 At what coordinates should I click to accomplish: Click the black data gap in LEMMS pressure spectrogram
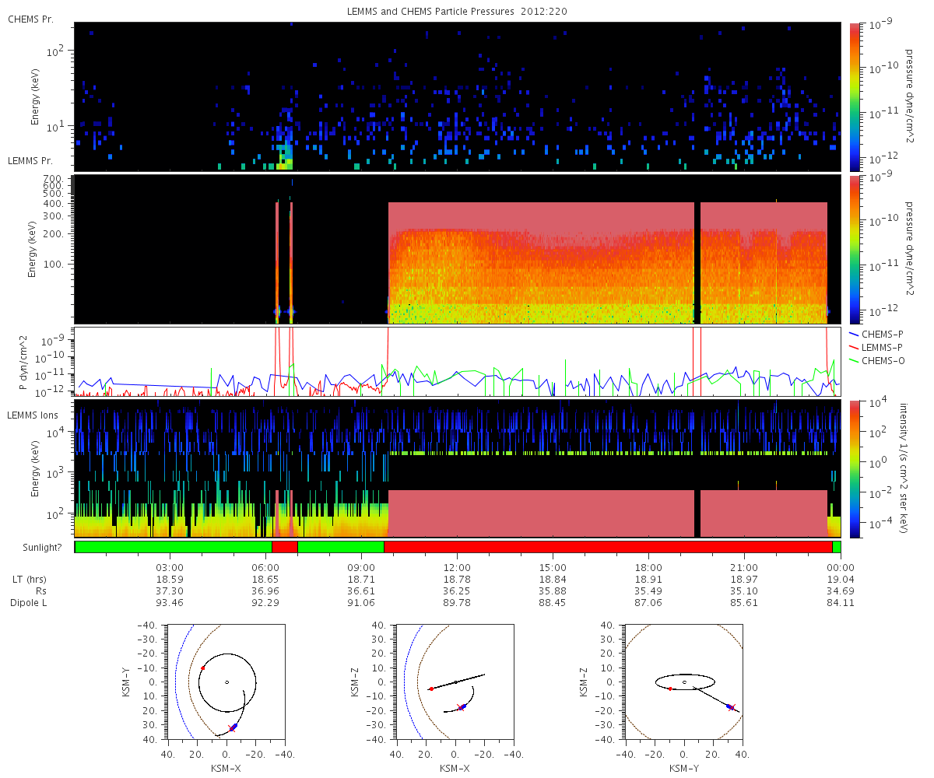(x=697, y=263)
